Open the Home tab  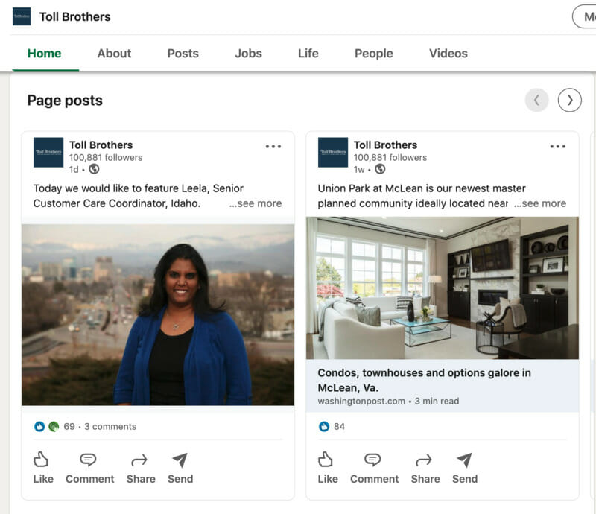pos(44,53)
